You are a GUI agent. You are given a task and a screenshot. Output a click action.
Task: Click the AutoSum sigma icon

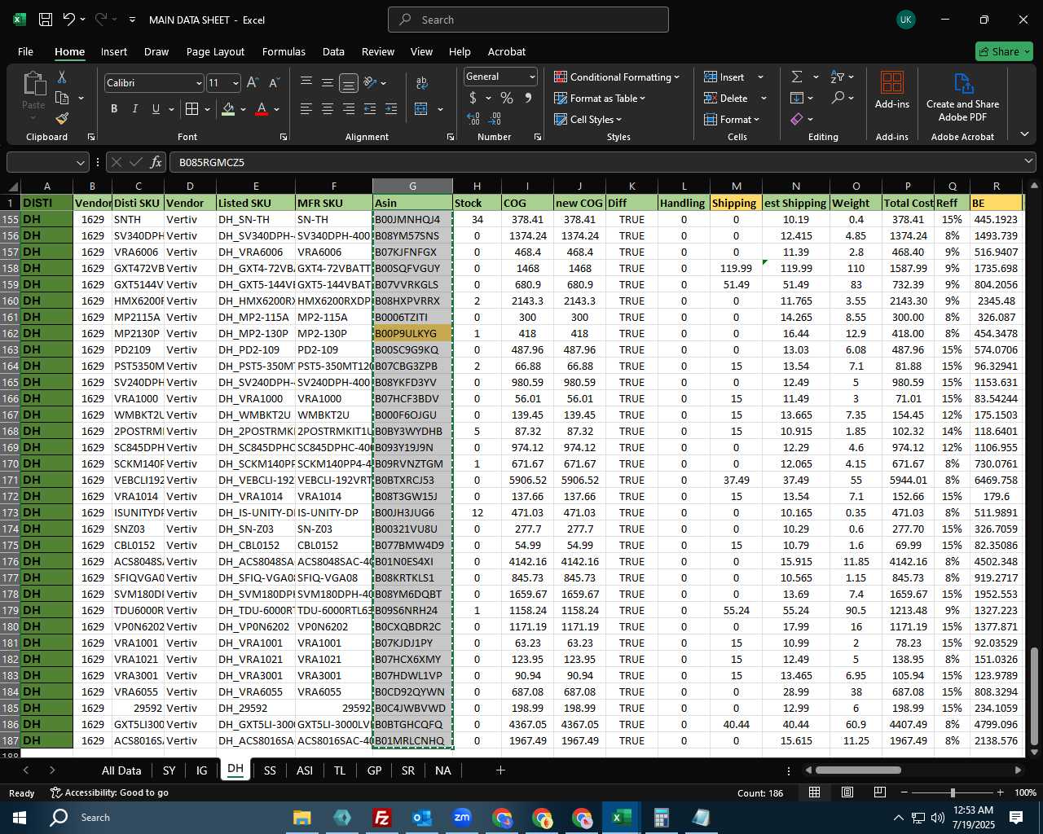(797, 77)
